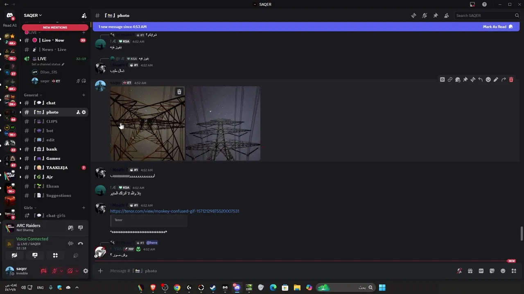
Task: Collapse the Girls category
Action: [30, 208]
